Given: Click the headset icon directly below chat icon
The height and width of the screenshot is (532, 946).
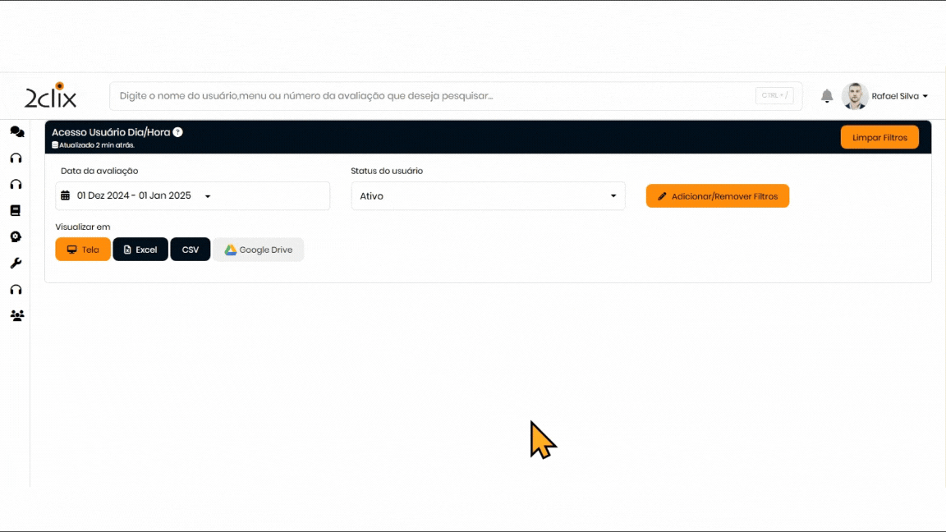Looking at the screenshot, I should [16, 158].
